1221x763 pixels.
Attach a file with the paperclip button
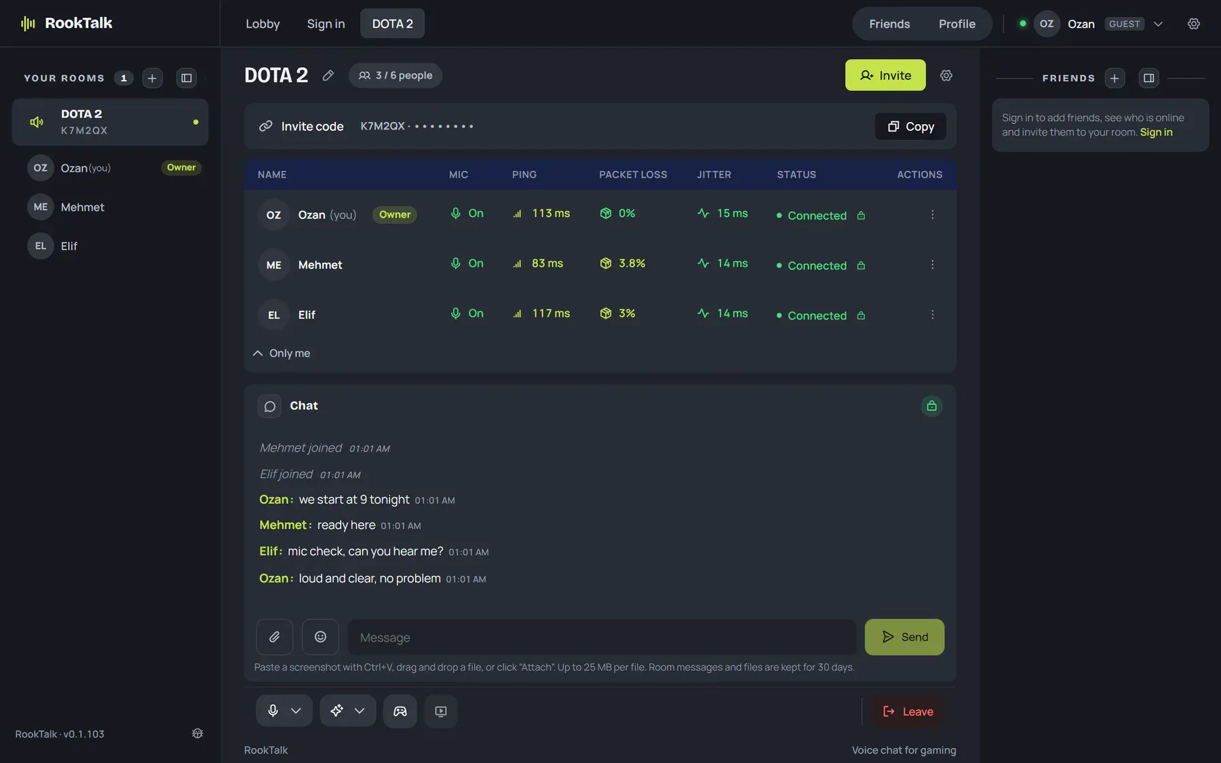pyautogui.click(x=275, y=637)
